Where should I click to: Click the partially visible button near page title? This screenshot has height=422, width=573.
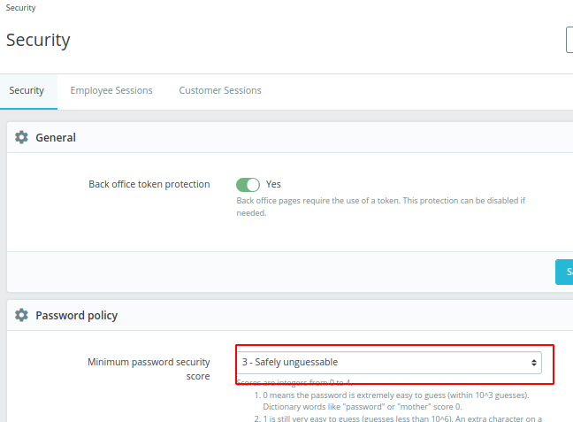pos(569,40)
